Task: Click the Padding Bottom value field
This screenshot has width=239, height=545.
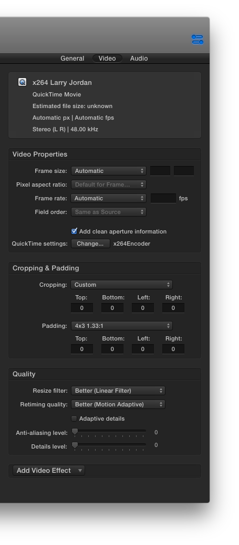Action: 112,349
